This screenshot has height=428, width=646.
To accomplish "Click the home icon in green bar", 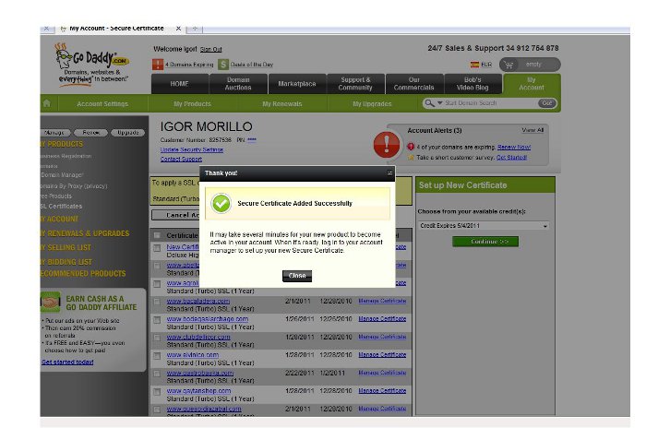I will click(x=47, y=104).
